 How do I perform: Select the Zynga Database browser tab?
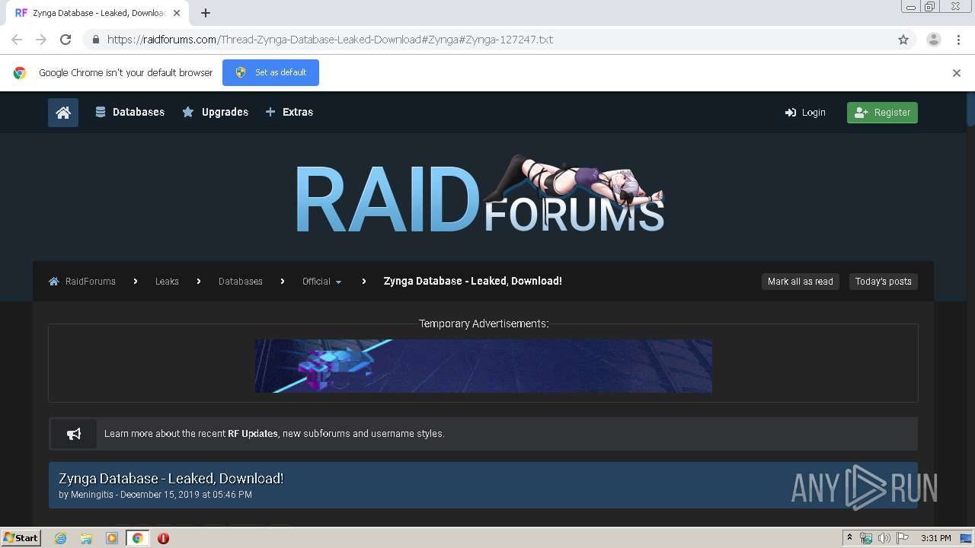(97, 13)
